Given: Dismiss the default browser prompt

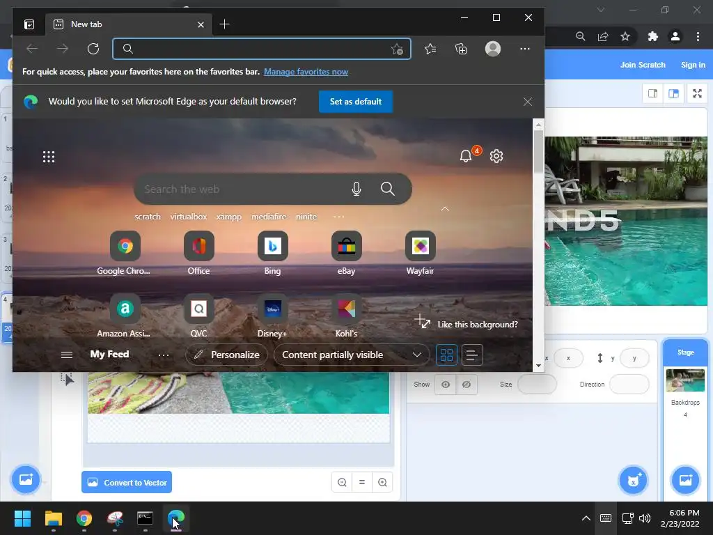Looking at the screenshot, I should tap(528, 102).
